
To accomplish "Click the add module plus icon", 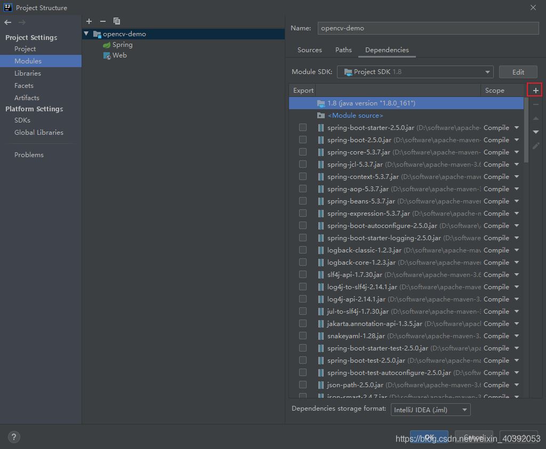I will click(89, 21).
